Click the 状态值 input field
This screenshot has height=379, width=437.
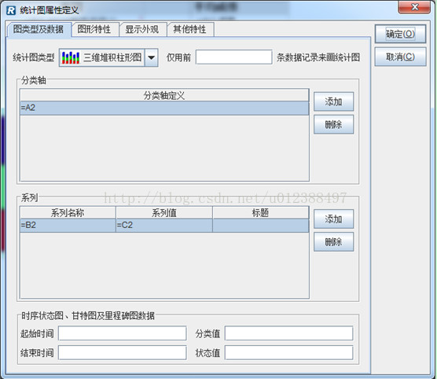pos(288,352)
